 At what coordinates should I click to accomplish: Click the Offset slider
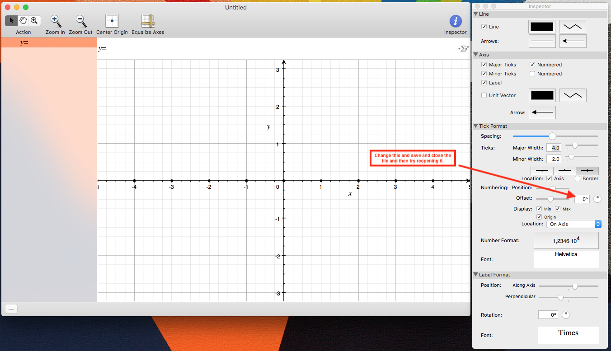tap(554, 199)
